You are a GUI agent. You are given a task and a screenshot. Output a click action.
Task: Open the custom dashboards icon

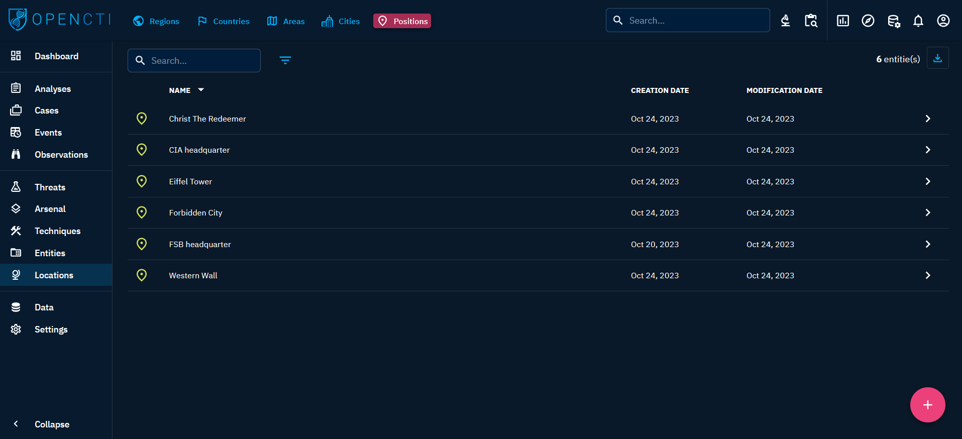(x=842, y=21)
